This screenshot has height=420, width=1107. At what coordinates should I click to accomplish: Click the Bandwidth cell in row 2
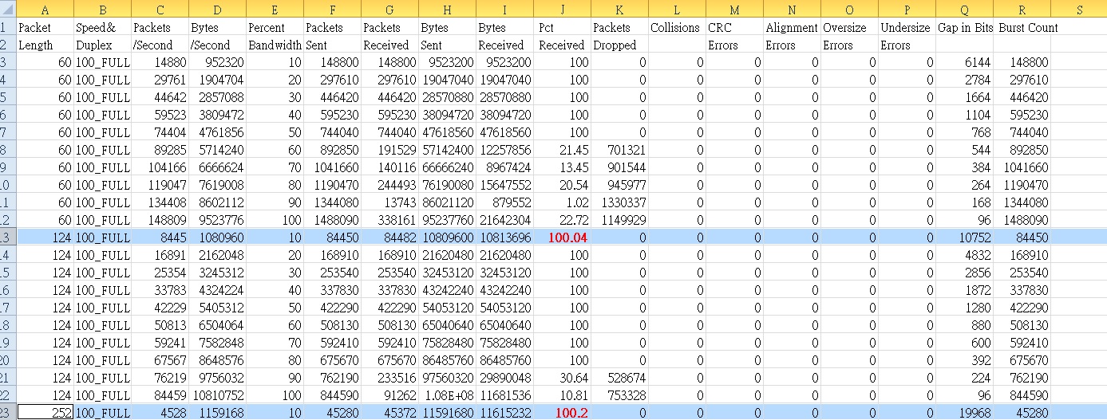point(275,45)
